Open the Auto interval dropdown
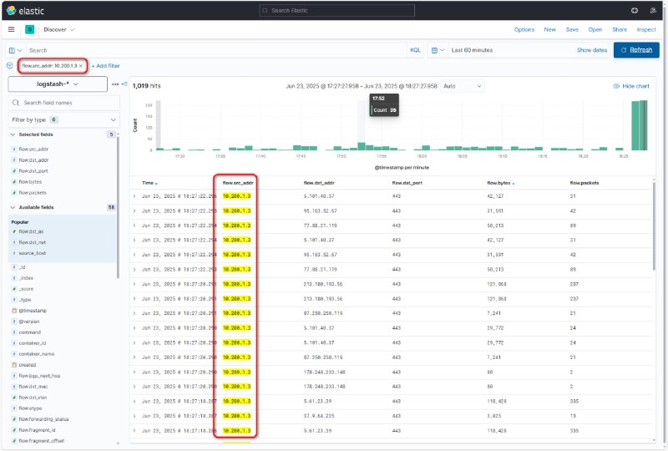The image size is (668, 451). click(463, 86)
